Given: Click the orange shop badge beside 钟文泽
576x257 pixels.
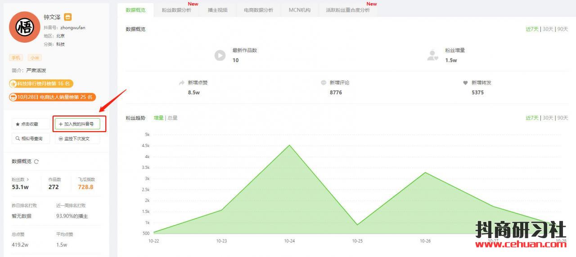Looking at the screenshot, I should [x=67, y=17].
